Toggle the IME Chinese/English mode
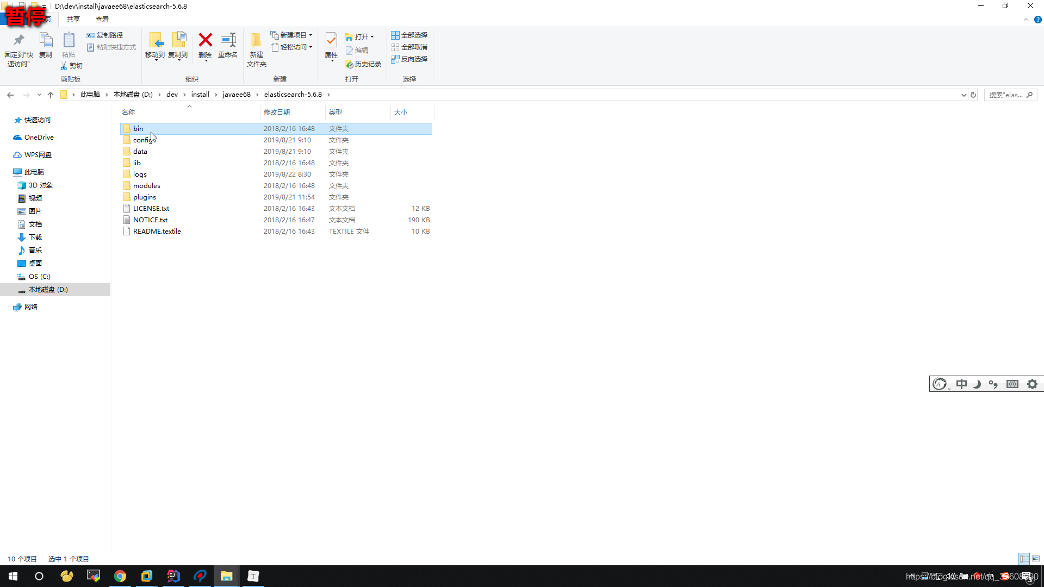 (x=961, y=384)
